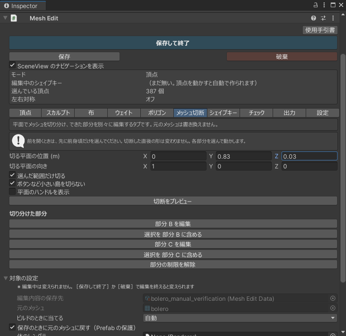Click object picker for 元のメッシュ field
Viewport: 346px width, 336px height.
(333, 308)
